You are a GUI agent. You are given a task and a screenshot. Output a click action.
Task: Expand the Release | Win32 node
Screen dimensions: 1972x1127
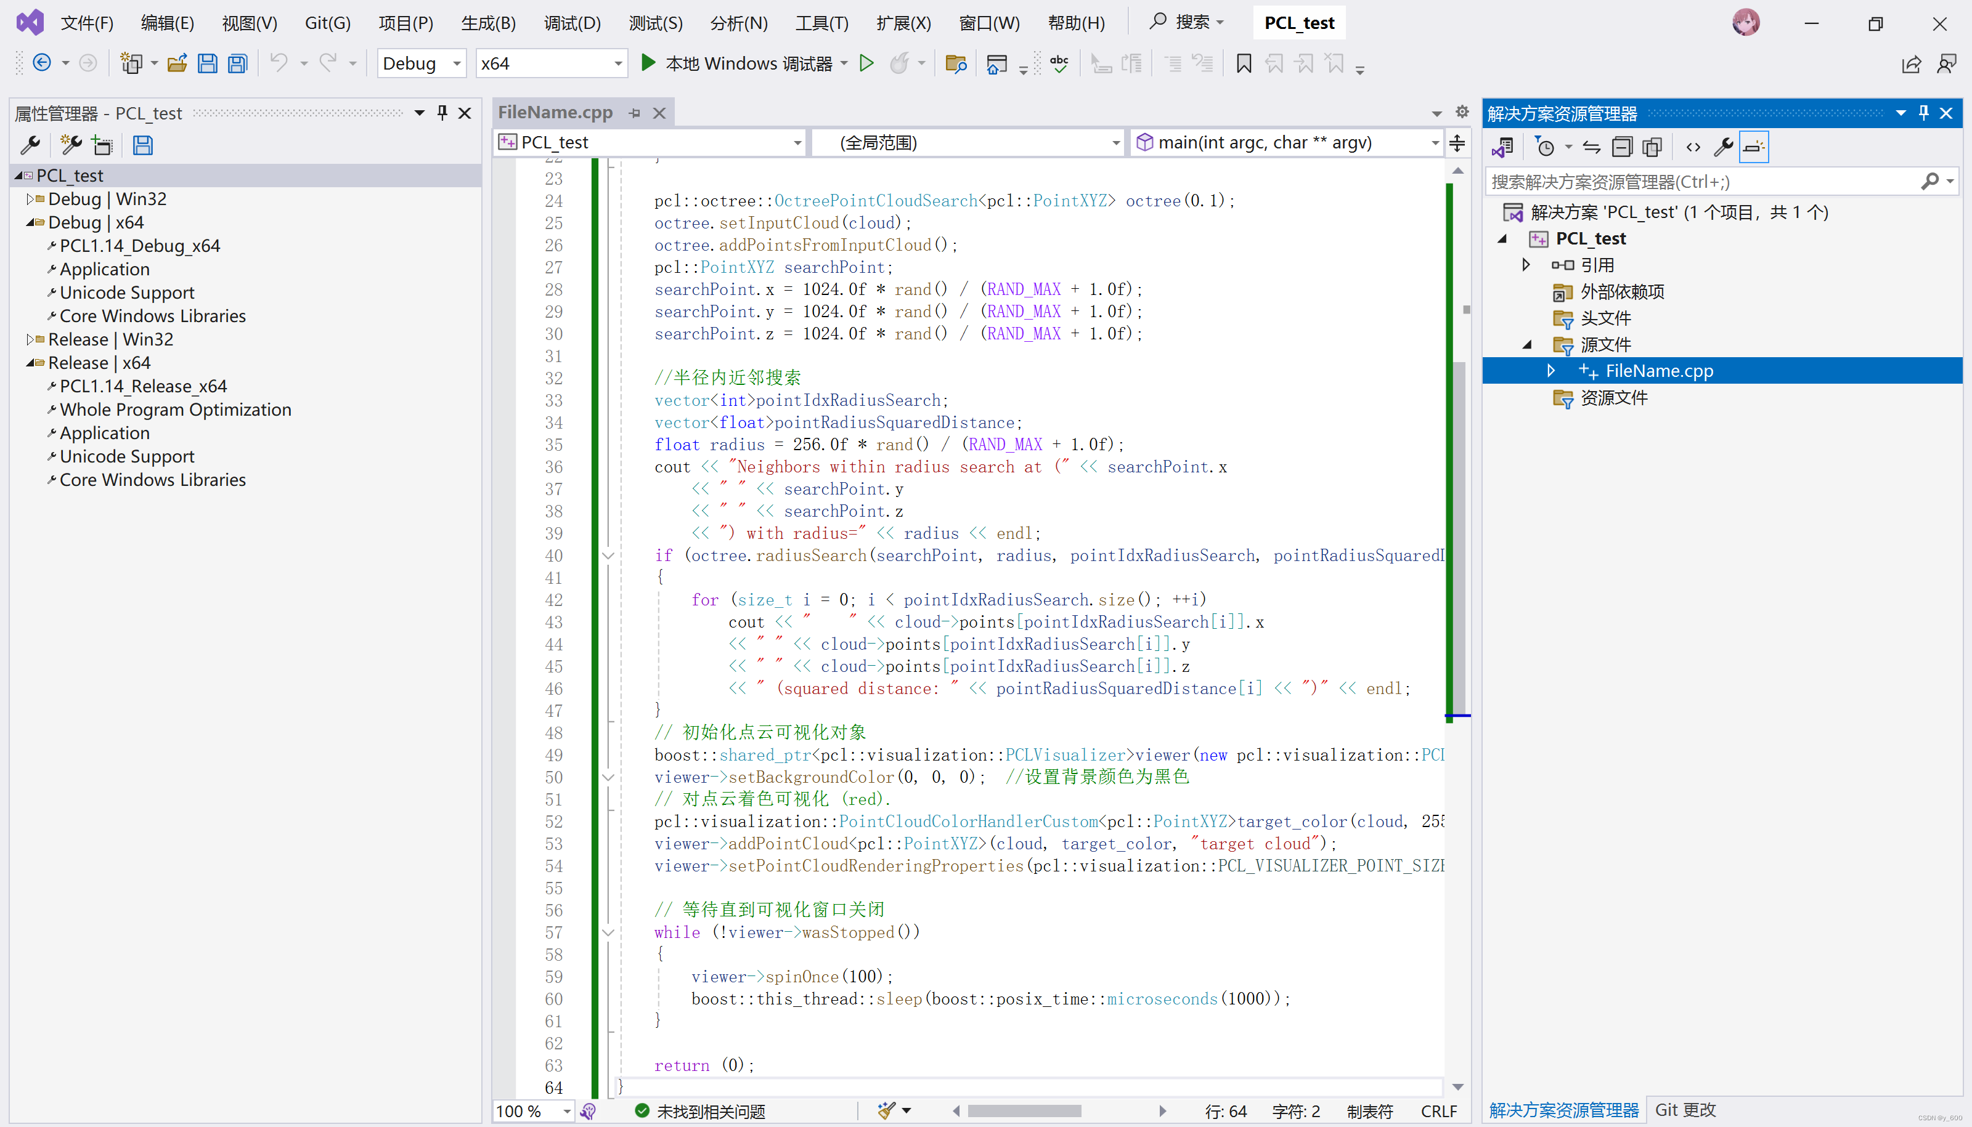tap(30, 339)
